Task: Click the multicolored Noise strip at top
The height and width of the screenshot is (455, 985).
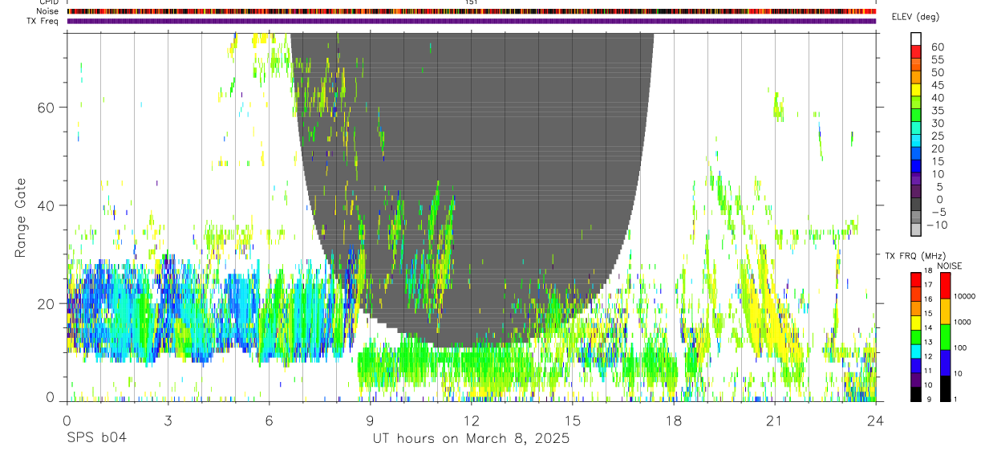Action: (x=471, y=11)
